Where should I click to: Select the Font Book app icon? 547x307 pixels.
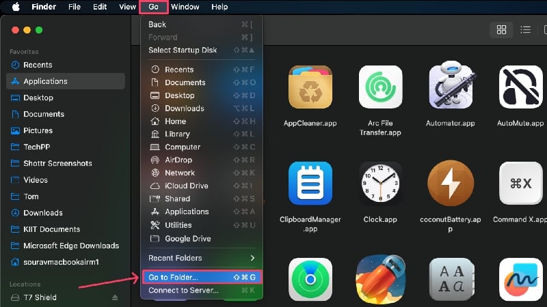(x=451, y=279)
